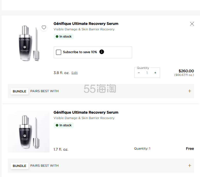Add serum to wishlist via heart icon
The width and height of the screenshot is (200, 177).
coord(44,27)
